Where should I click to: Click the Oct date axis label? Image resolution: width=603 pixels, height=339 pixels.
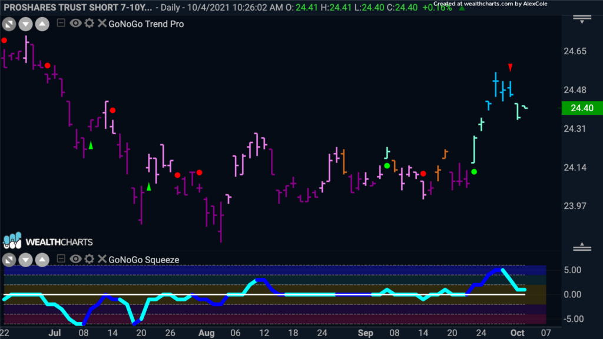click(517, 333)
